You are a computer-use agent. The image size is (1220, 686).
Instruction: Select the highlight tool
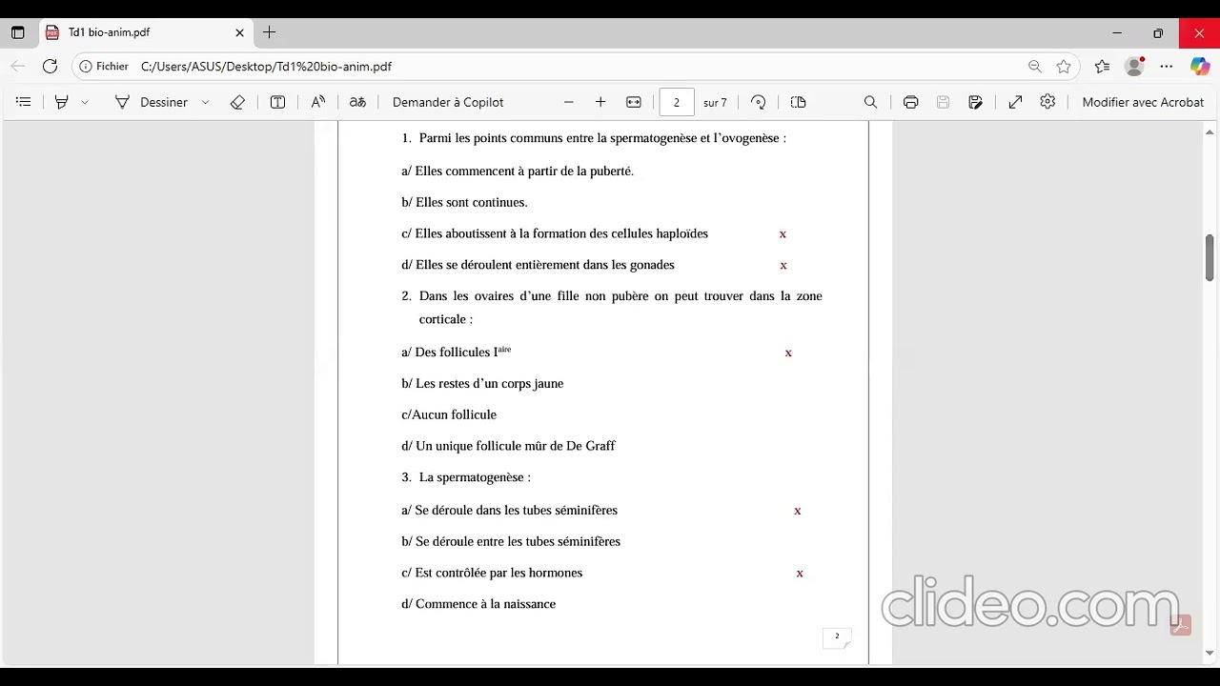(x=62, y=102)
